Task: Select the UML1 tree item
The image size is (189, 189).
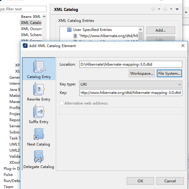Action: click(15, 144)
